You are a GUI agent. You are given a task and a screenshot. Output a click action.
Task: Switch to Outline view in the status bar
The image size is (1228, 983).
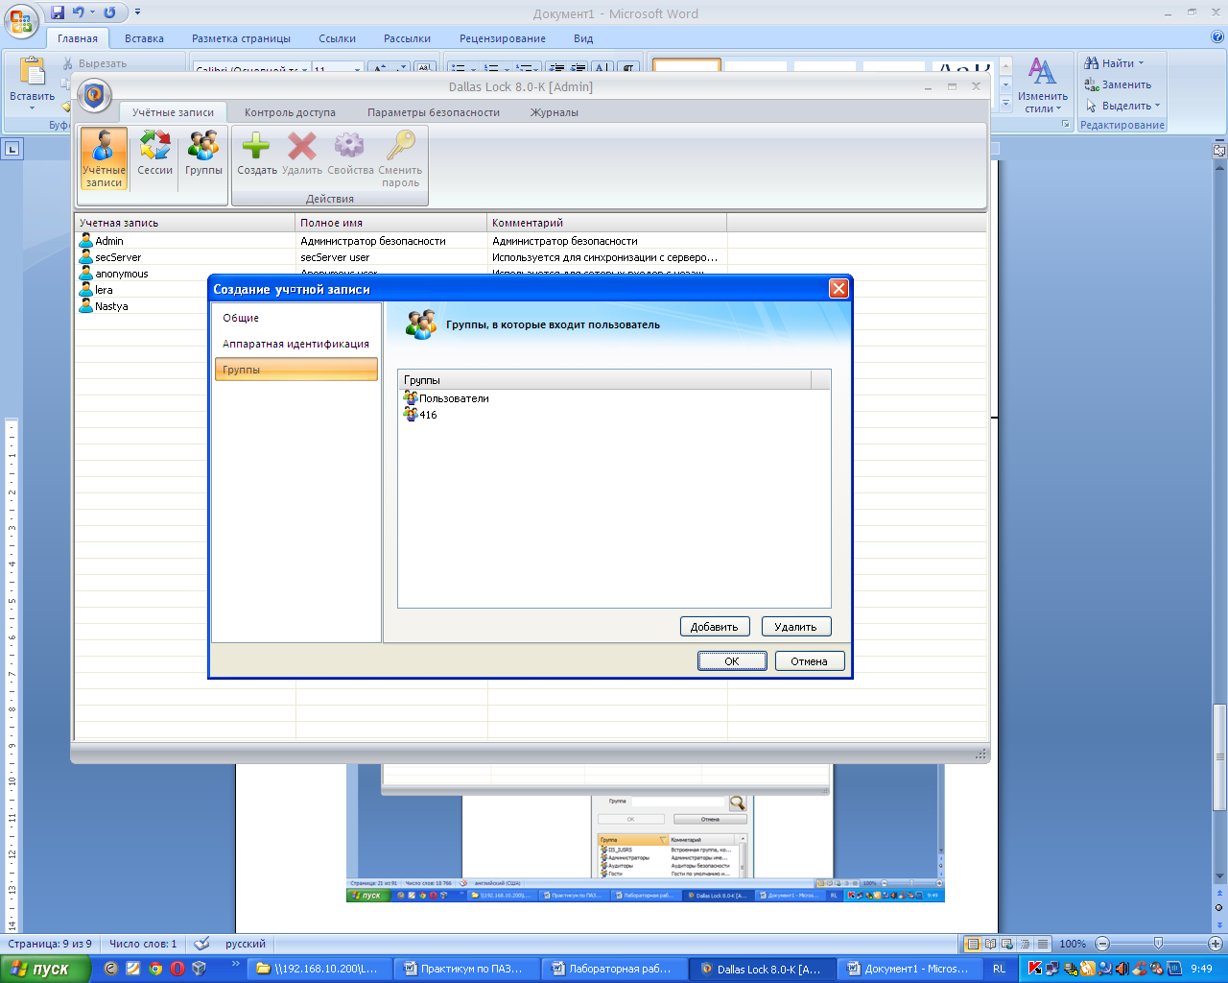(1025, 944)
